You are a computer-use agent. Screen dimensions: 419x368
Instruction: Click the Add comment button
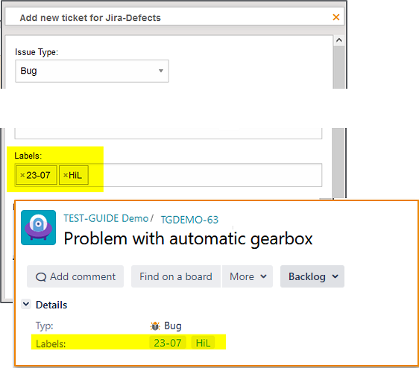pos(75,276)
